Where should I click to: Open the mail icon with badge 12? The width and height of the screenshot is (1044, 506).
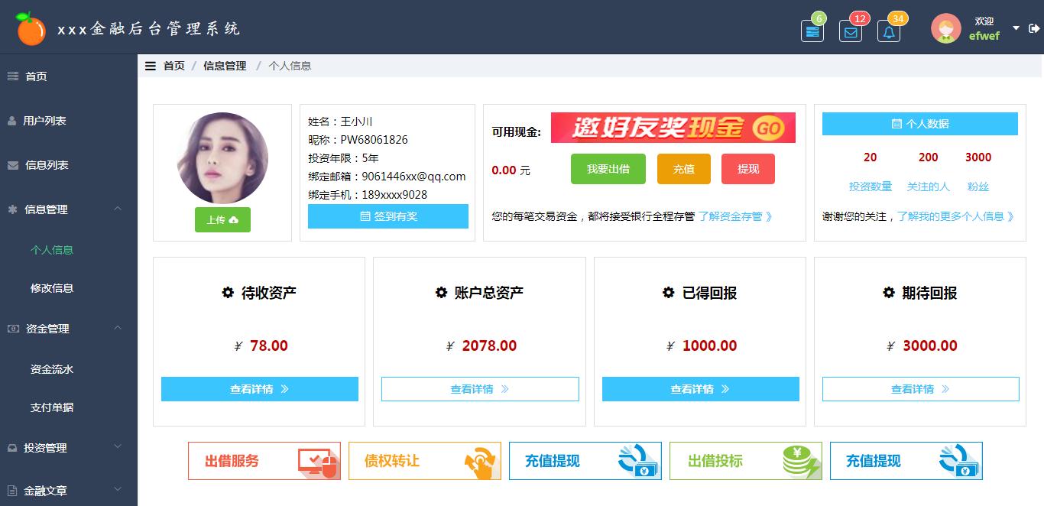coord(851,31)
